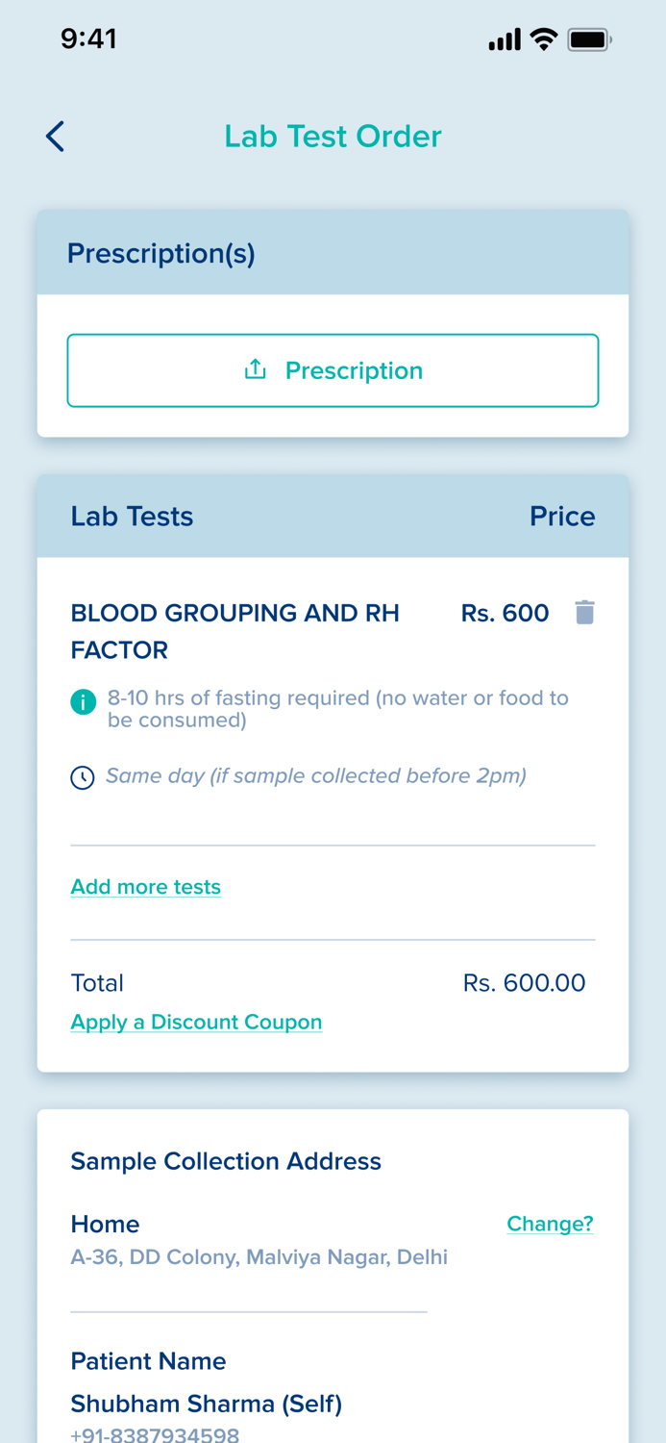Tap the BLOOD GROUPING AND RH FACTOR test name
The image size is (666, 1443).
(x=235, y=631)
